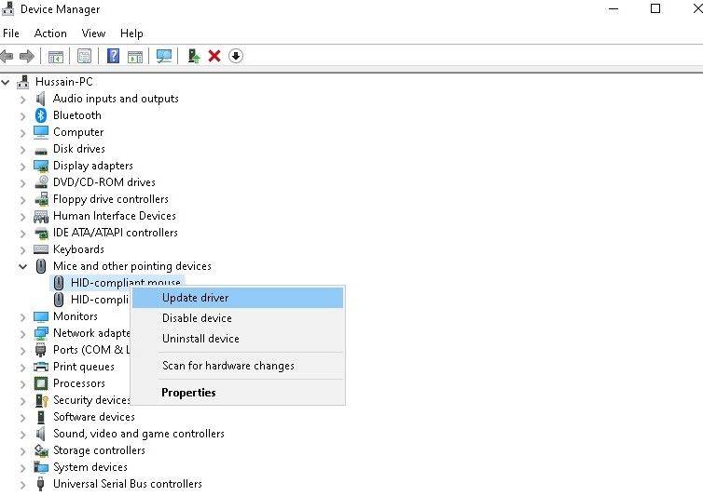Expand the Display adapters node
Viewport: 703px width, 496px height.
[23, 167]
